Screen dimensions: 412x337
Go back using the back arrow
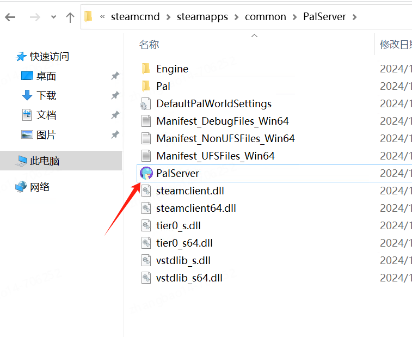(10, 17)
